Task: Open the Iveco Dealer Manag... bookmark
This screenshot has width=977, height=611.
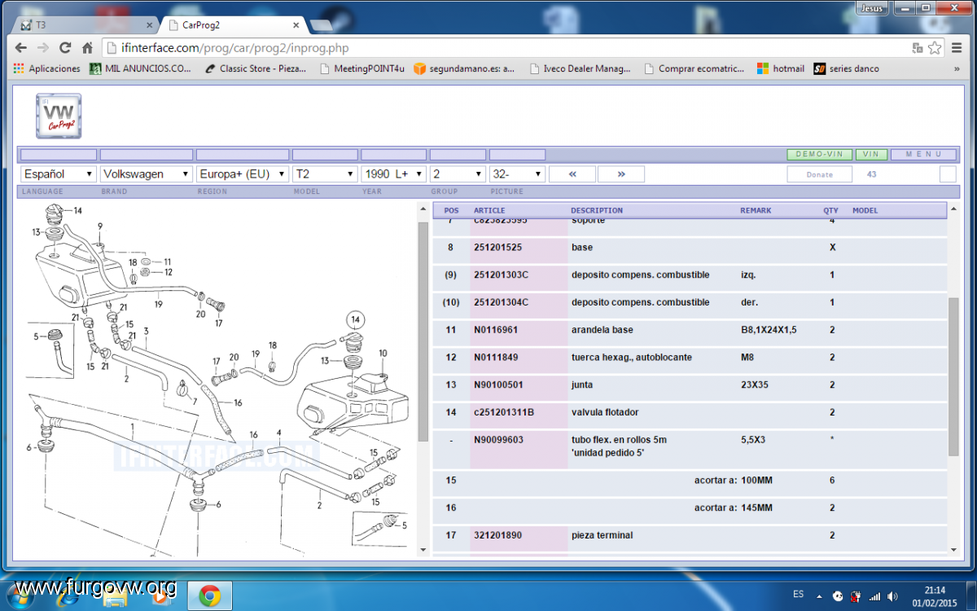Action: coord(580,69)
